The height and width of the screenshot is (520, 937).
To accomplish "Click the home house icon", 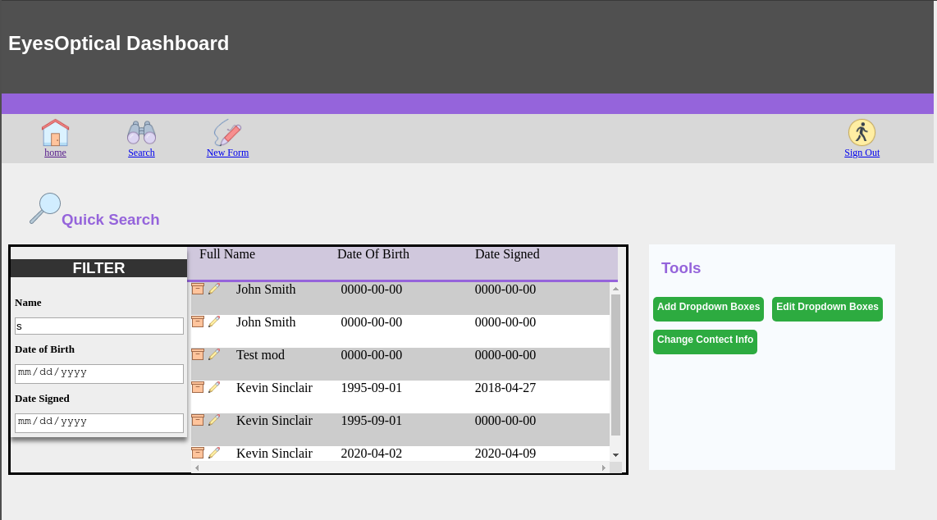I will tap(55, 133).
